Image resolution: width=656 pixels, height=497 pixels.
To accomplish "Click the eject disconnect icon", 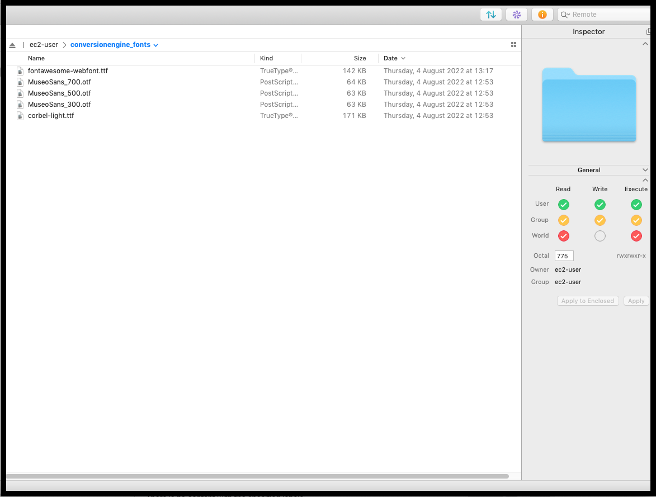I will (x=12, y=45).
